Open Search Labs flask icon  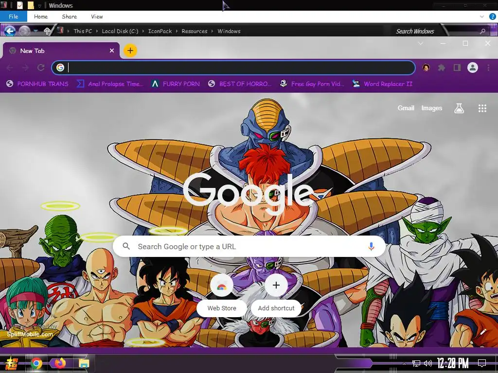click(x=459, y=108)
